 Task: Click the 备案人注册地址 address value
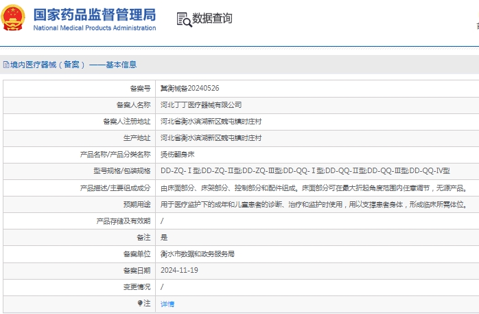[x=211, y=122]
